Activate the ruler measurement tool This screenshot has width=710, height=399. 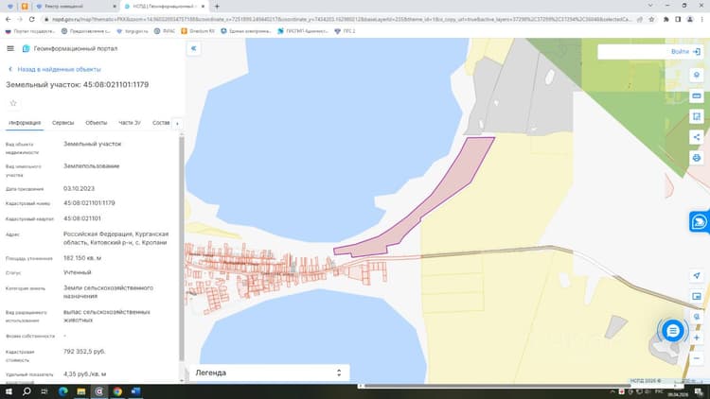click(x=697, y=95)
